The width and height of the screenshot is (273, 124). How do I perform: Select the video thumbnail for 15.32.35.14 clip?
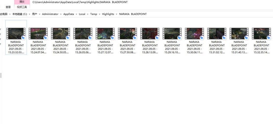point(261,34)
